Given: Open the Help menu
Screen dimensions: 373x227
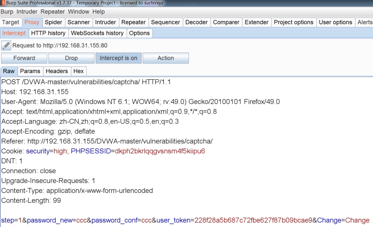Looking at the screenshot, I should tap(98, 12).
